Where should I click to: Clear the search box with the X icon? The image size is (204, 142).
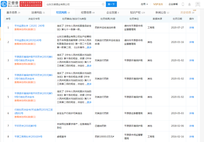(103, 4)
